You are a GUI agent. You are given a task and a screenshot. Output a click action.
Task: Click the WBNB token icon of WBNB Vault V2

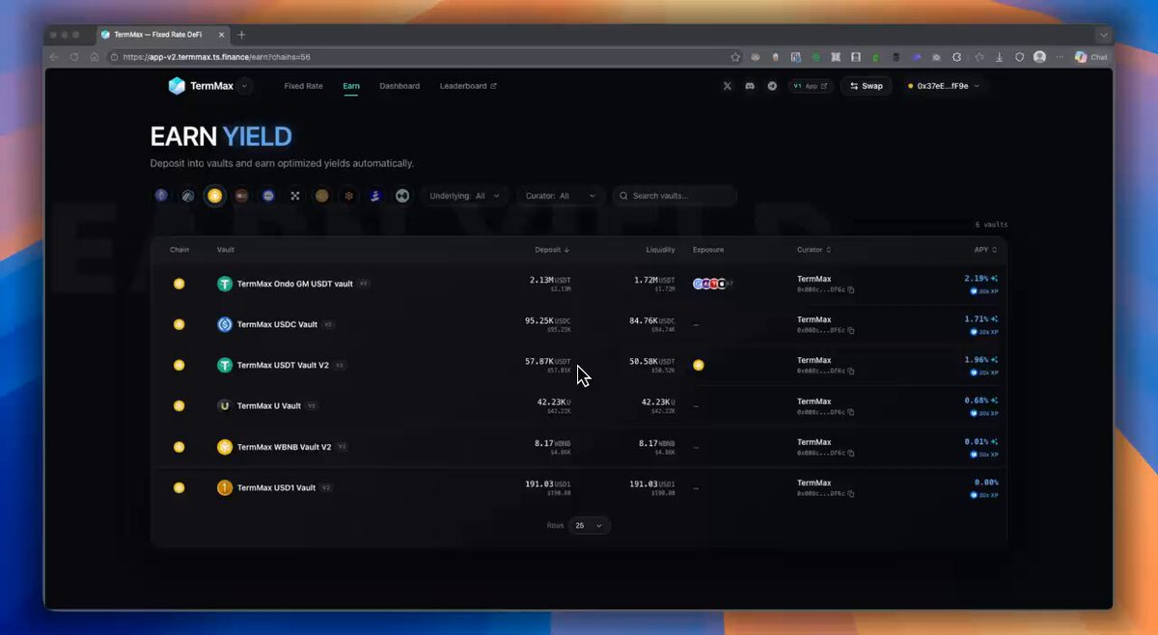pos(225,447)
